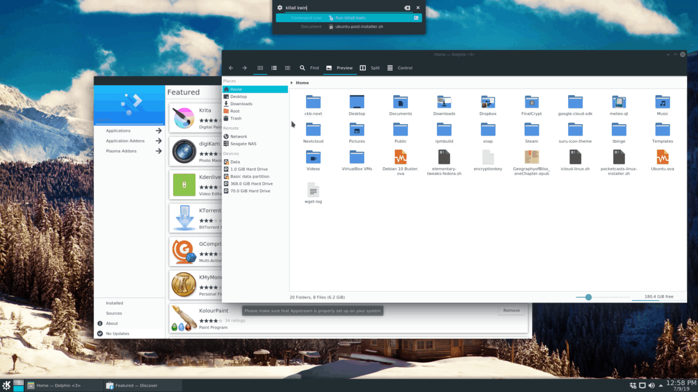
Task: Remove KolourPaint in Discover
Action: (x=512, y=311)
